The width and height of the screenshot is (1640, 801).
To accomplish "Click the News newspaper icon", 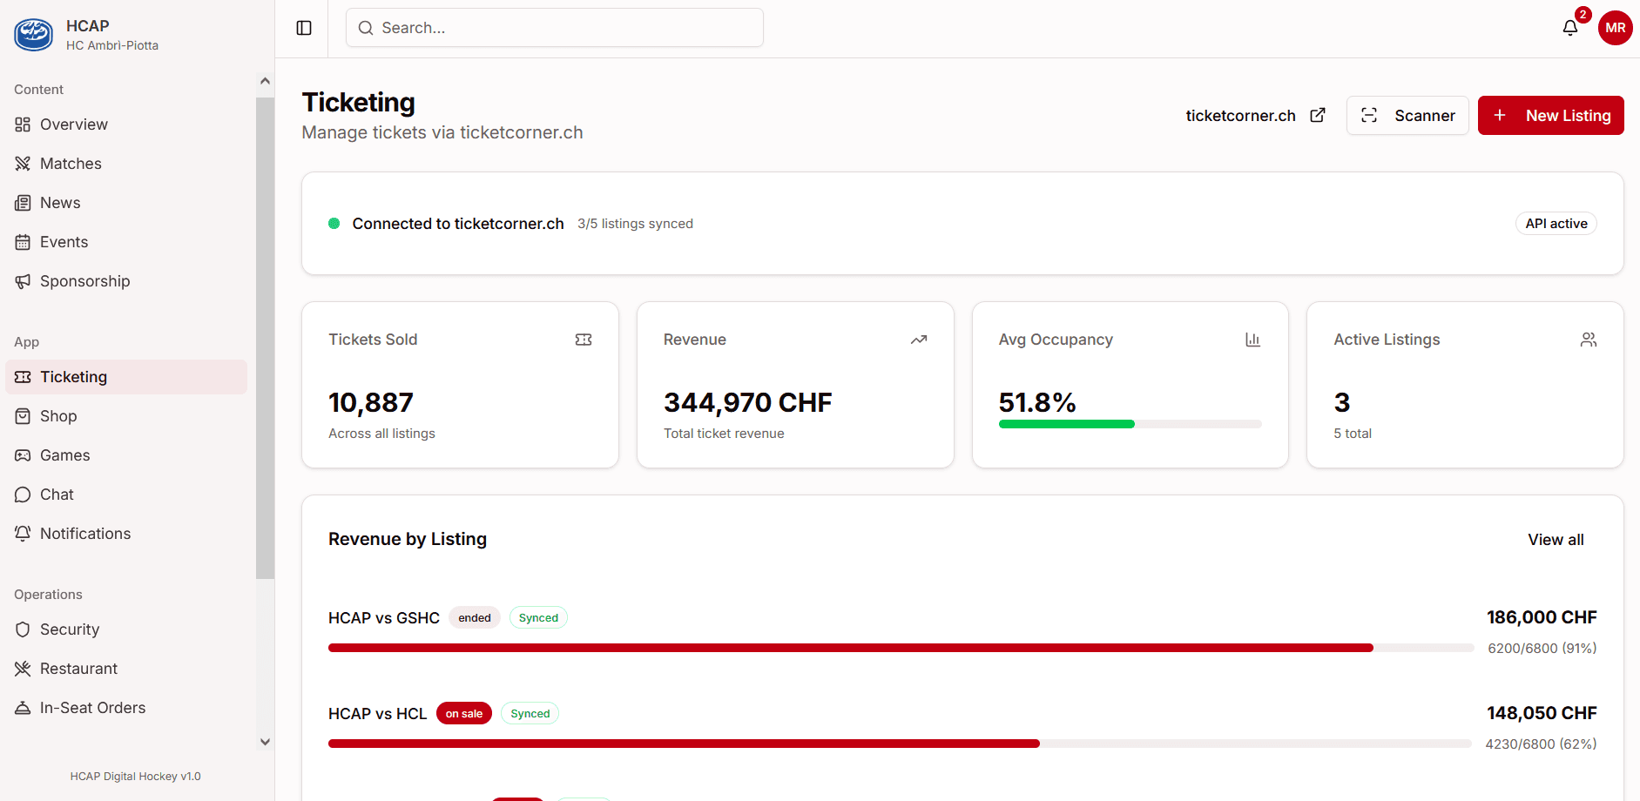I will (x=23, y=203).
